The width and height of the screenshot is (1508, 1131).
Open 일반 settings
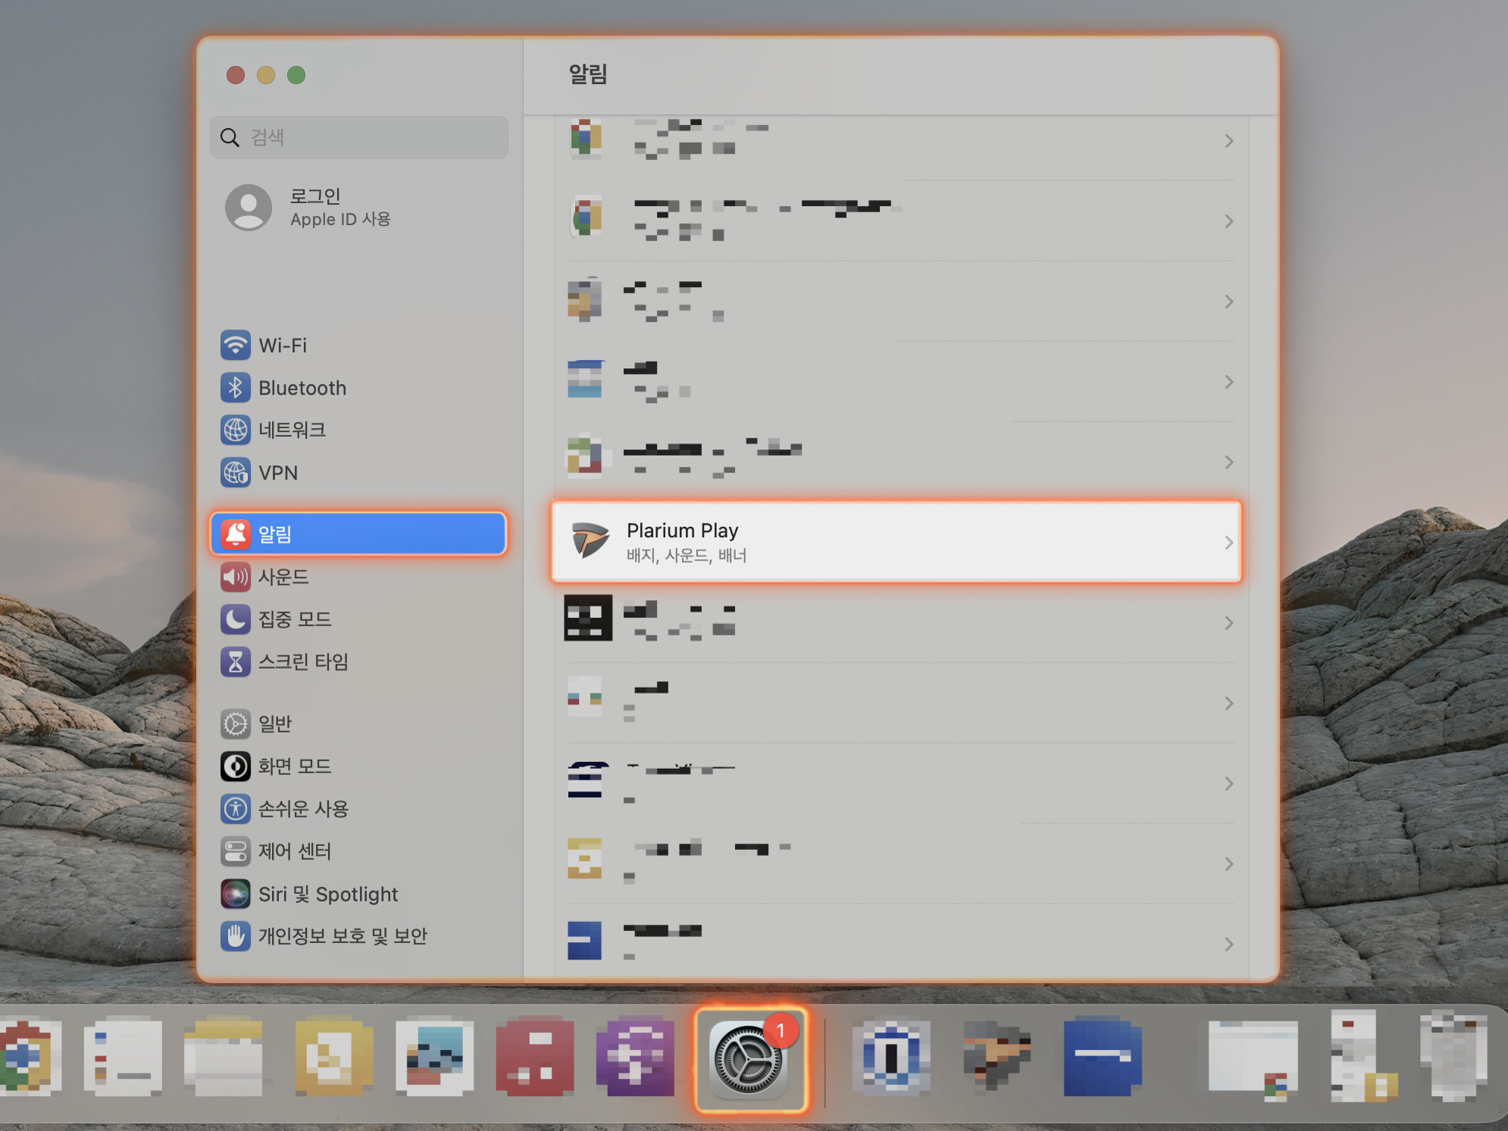[358, 724]
